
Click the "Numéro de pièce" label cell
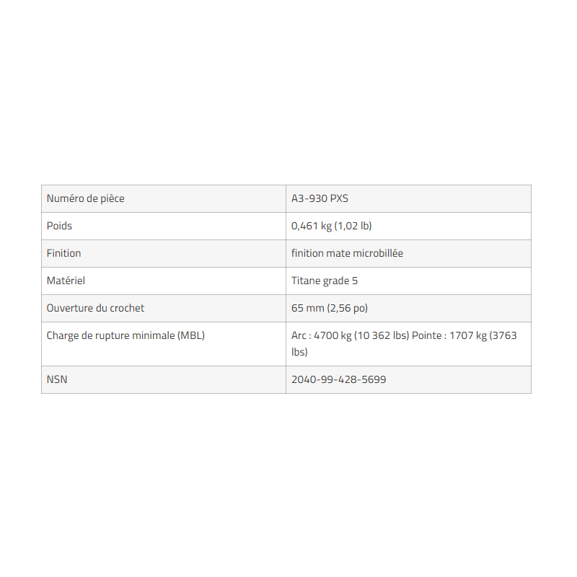click(85, 198)
